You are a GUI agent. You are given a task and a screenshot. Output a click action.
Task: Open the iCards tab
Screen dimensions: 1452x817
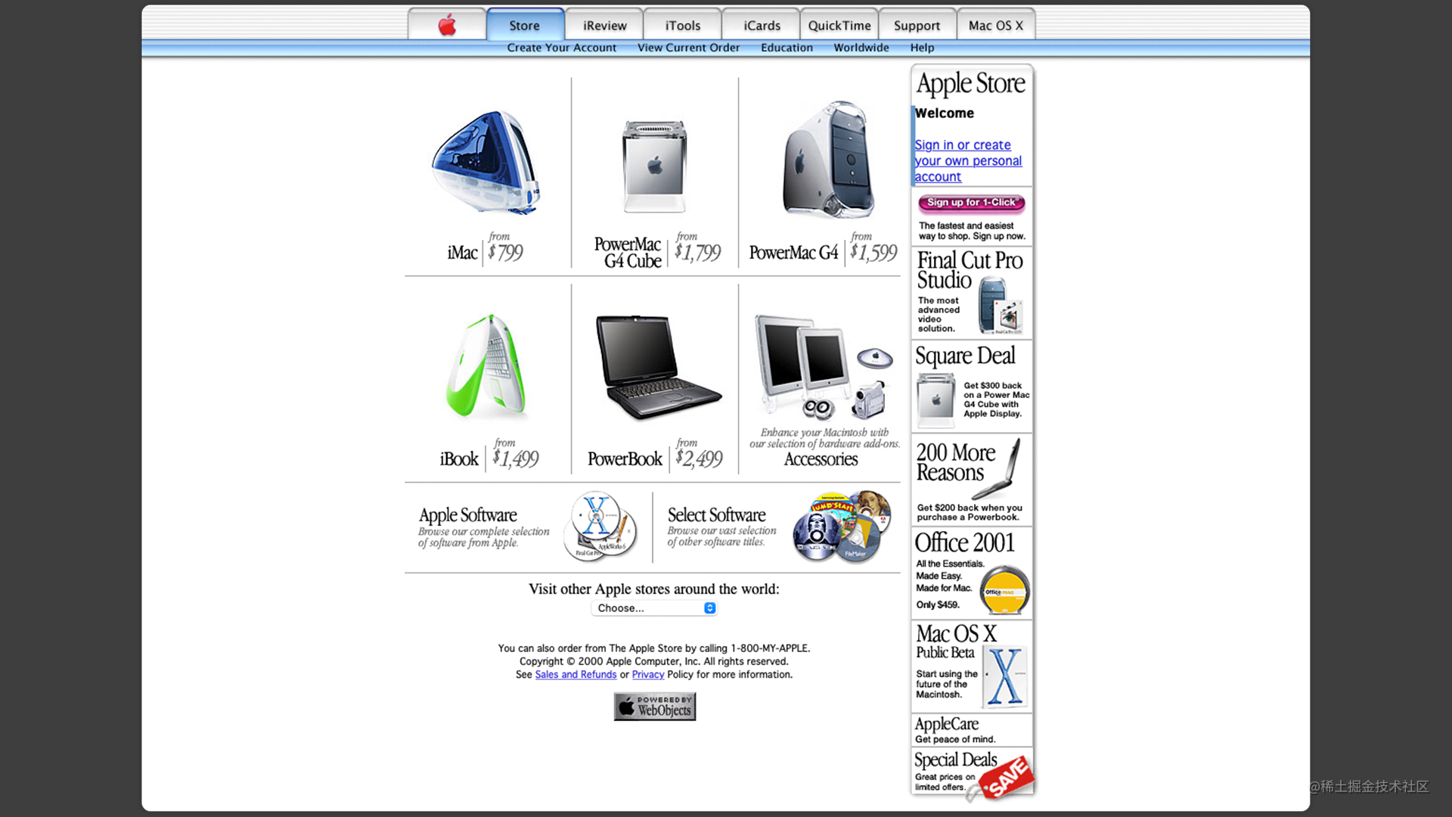[x=762, y=24]
